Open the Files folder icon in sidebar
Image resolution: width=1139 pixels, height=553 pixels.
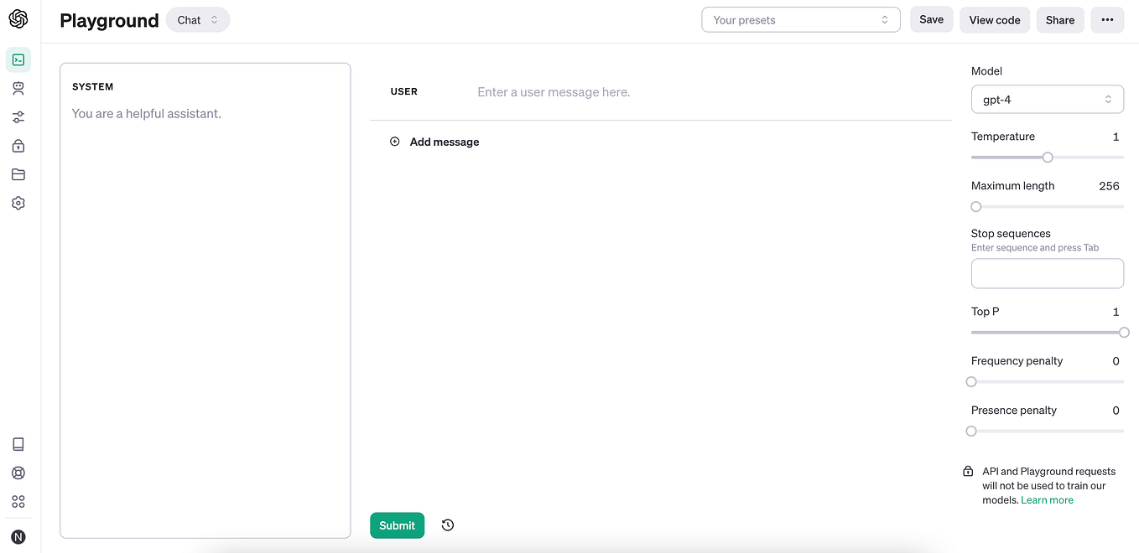[x=18, y=174]
